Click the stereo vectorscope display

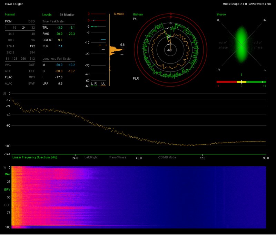point(241,45)
